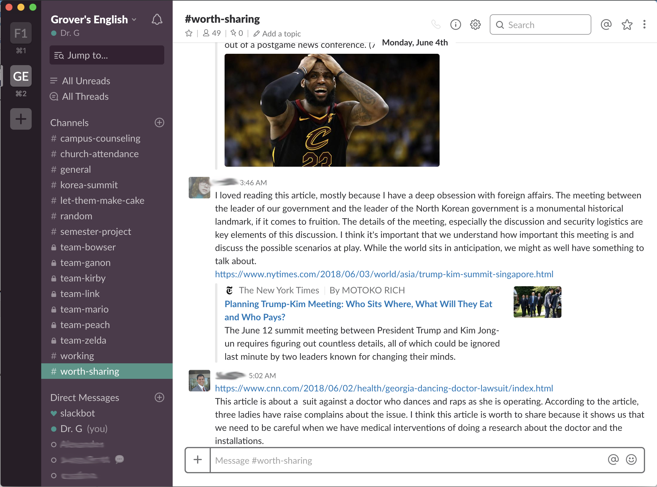Click Message #worth-sharing input box
This screenshot has width=657, height=487.
point(408,460)
